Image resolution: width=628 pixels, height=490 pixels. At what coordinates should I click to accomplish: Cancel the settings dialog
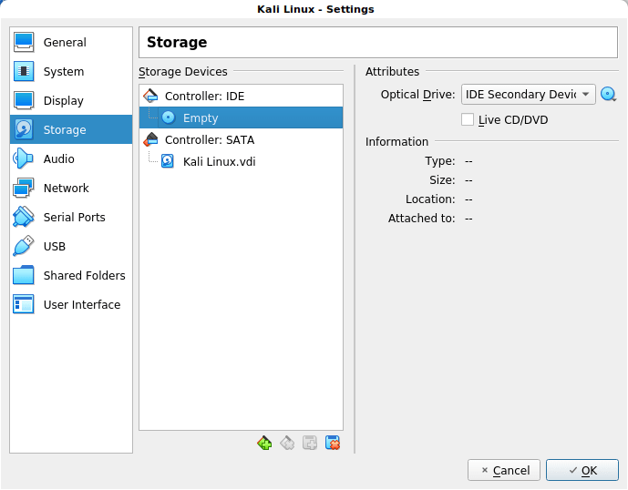point(504,470)
